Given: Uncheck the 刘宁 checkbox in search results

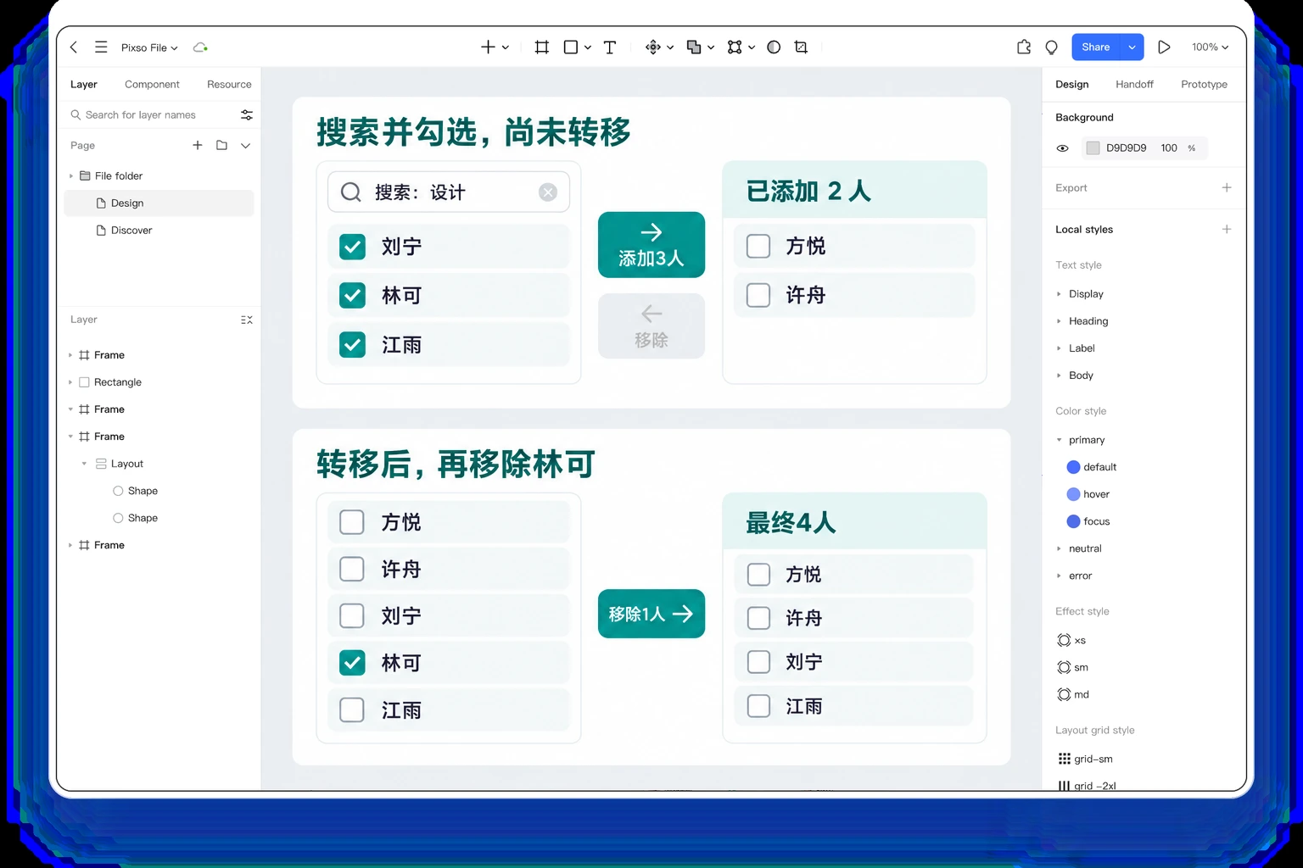Looking at the screenshot, I should click(x=352, y=247).
